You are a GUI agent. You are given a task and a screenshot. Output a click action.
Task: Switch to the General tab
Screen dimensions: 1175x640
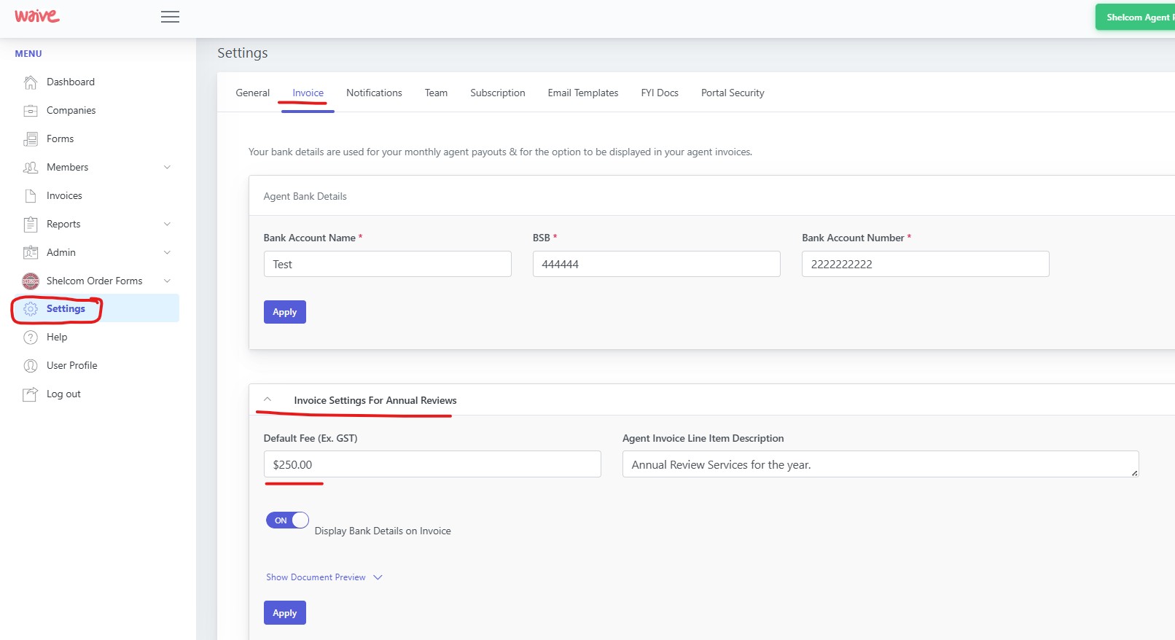pos(252,93)
